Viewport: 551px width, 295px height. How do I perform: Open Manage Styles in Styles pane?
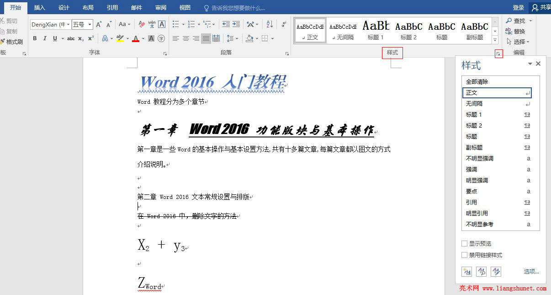496,272
